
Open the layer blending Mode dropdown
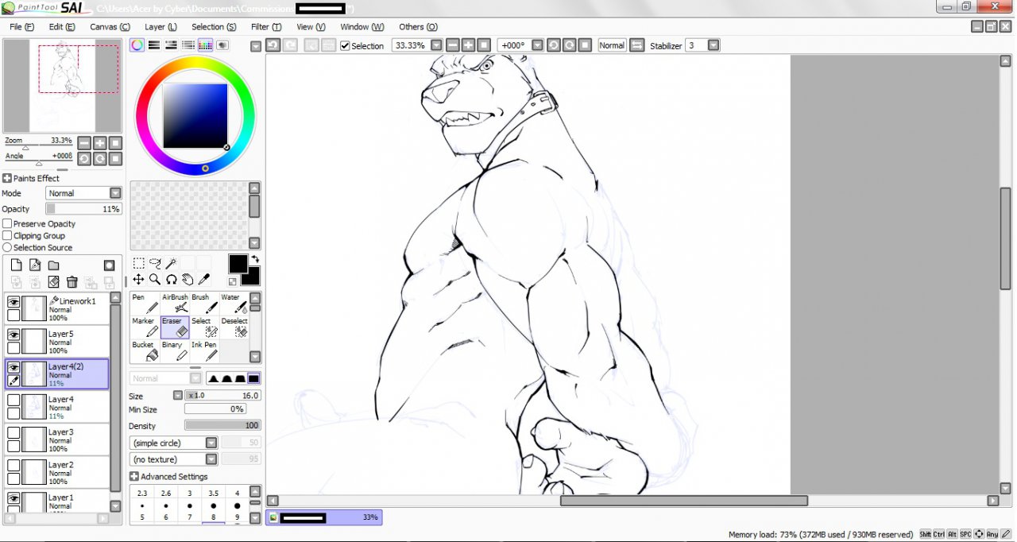click(115, 193)
